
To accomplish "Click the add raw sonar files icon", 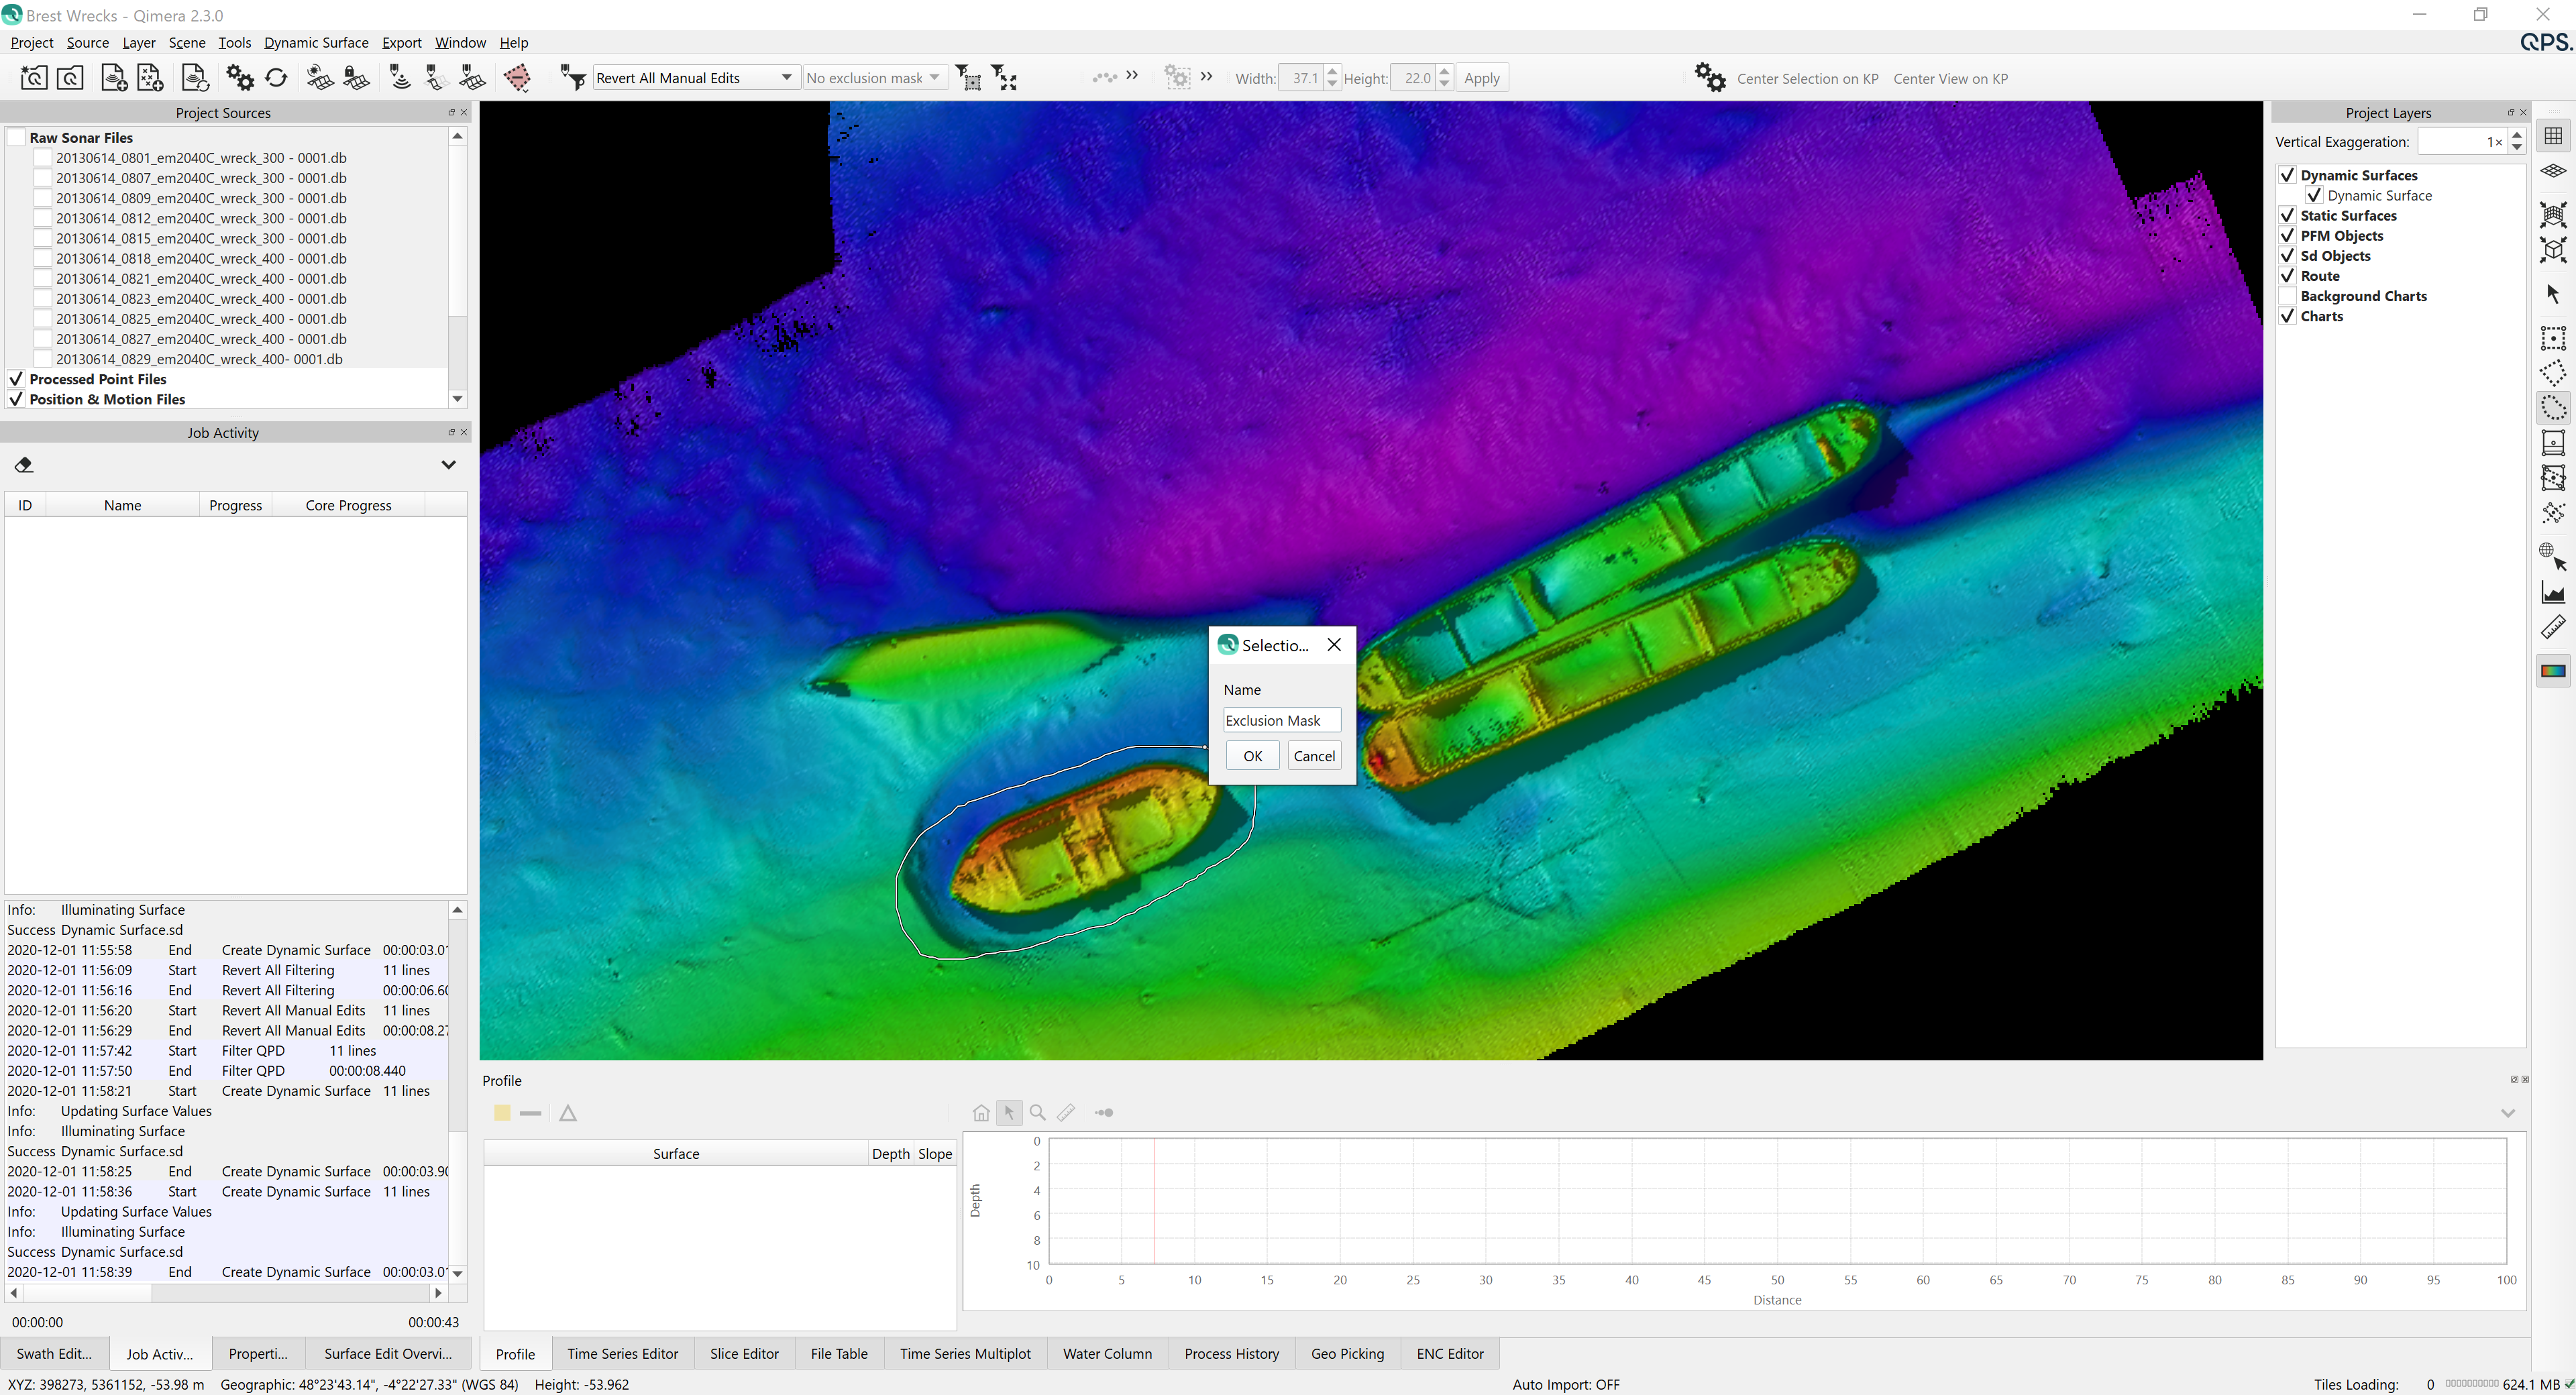I will click(x=113, y=78).
